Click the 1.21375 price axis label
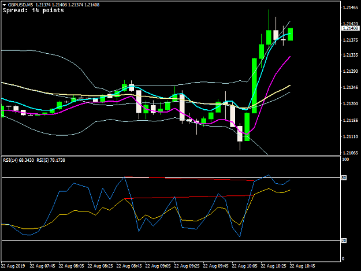Viewport: 361px width, 271px height. click(x=351, y=40)
